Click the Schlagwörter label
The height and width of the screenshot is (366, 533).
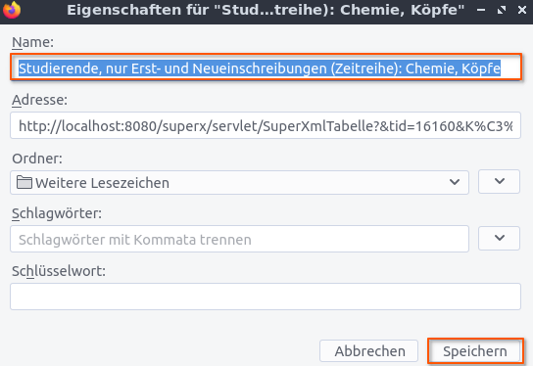(x=57, y=213)
